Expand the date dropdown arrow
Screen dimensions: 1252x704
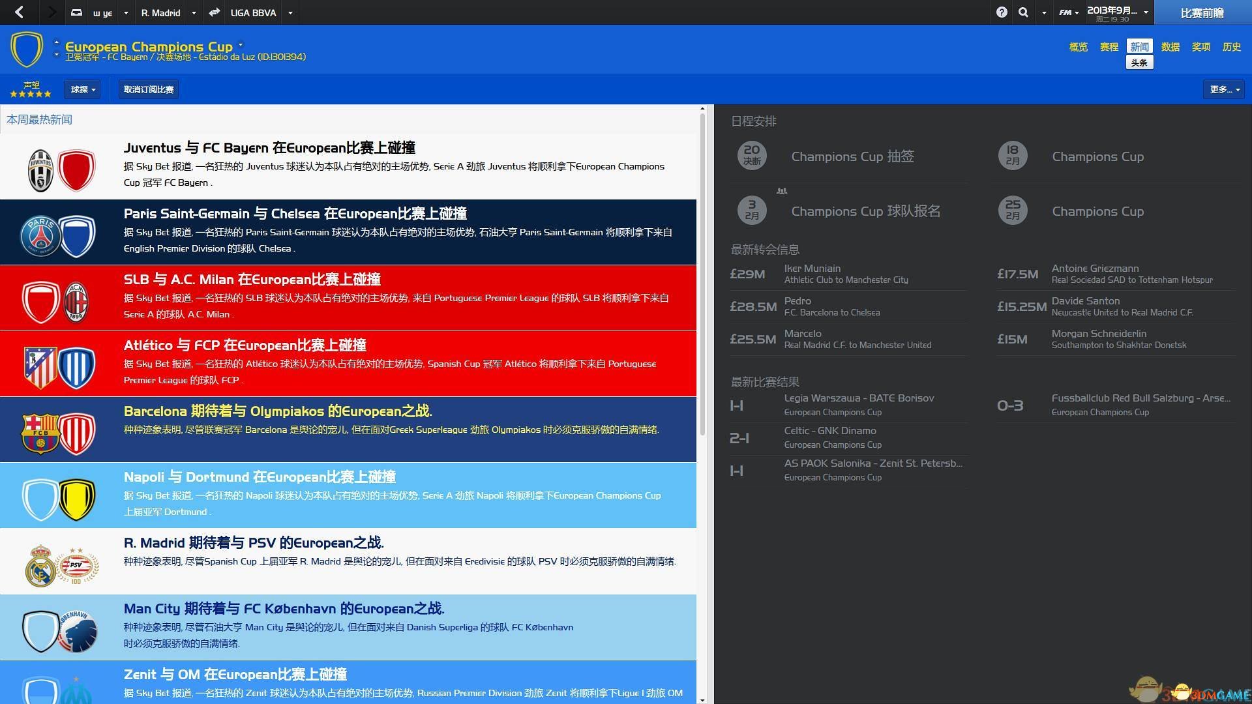(x=1146, y=12)
